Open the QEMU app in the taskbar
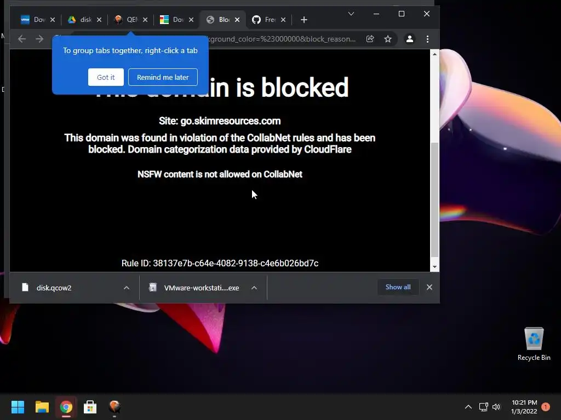 [x=115, y=407]
